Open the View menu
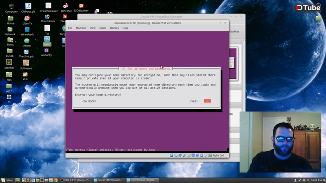This screenshot has height=183, width=326. [x=93, y=28]
